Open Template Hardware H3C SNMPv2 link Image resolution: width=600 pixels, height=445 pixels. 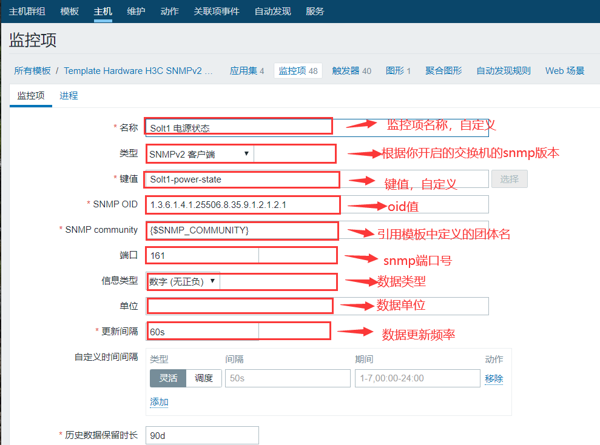[x=138, y=71]
